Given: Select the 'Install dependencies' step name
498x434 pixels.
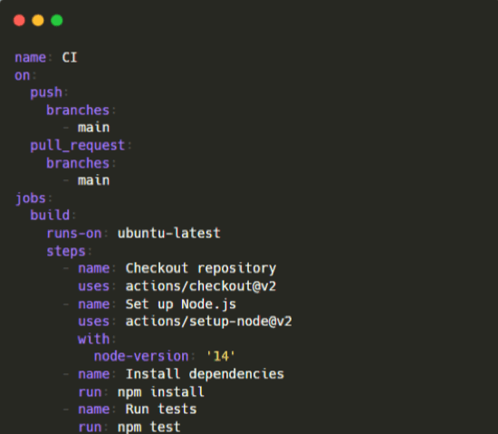Looking at the screenshot, I should click(205, 374).
